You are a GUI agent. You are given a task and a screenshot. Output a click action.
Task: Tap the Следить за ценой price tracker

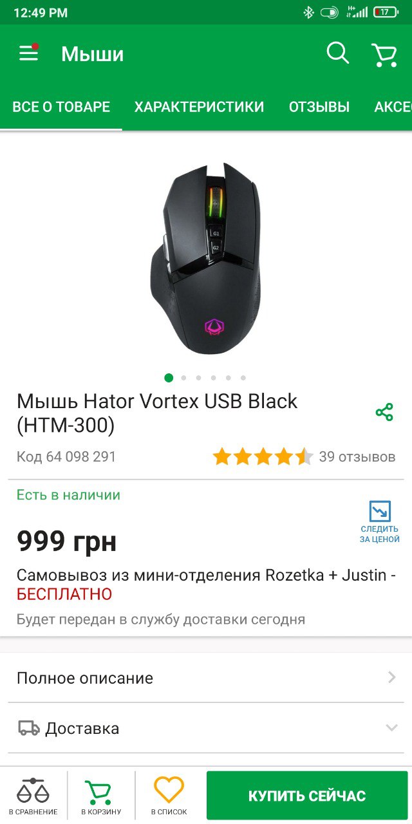pos(380,522)
